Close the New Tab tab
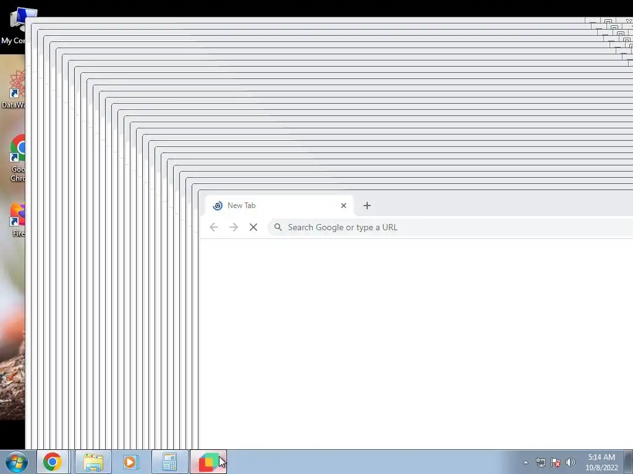The width and height of the screenshot is (633, 474). click(x=344, y=206)
